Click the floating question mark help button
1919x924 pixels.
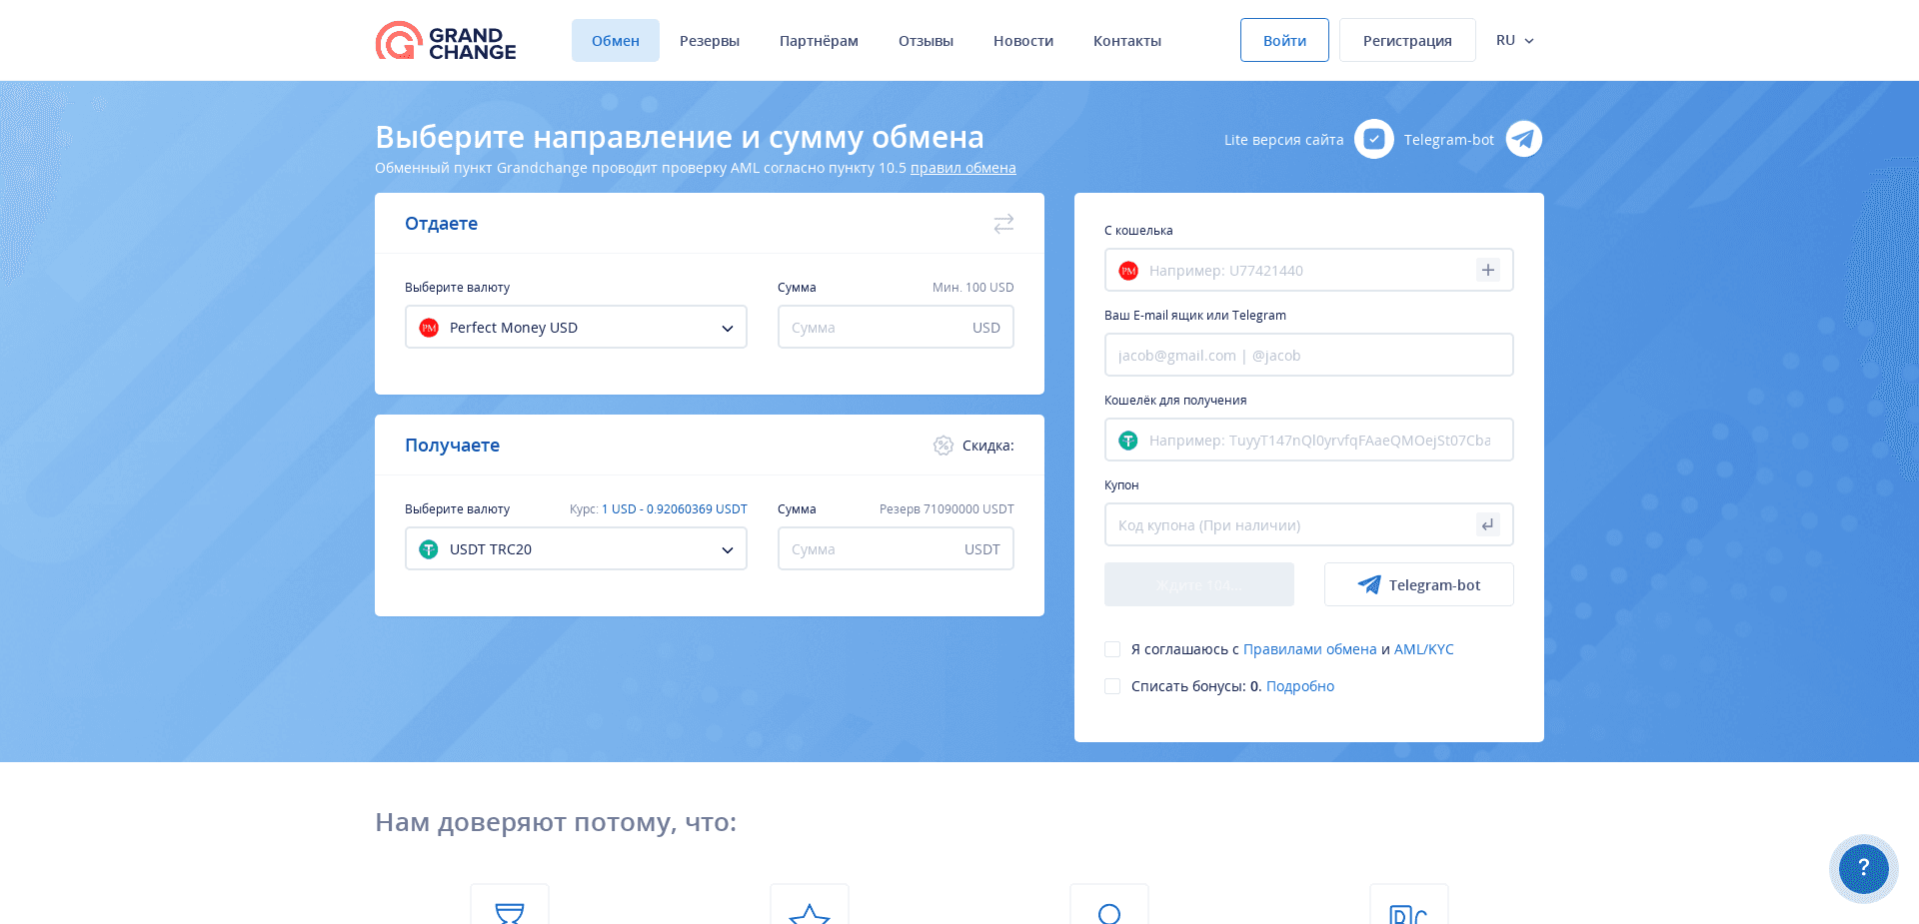click(1863, 868)
